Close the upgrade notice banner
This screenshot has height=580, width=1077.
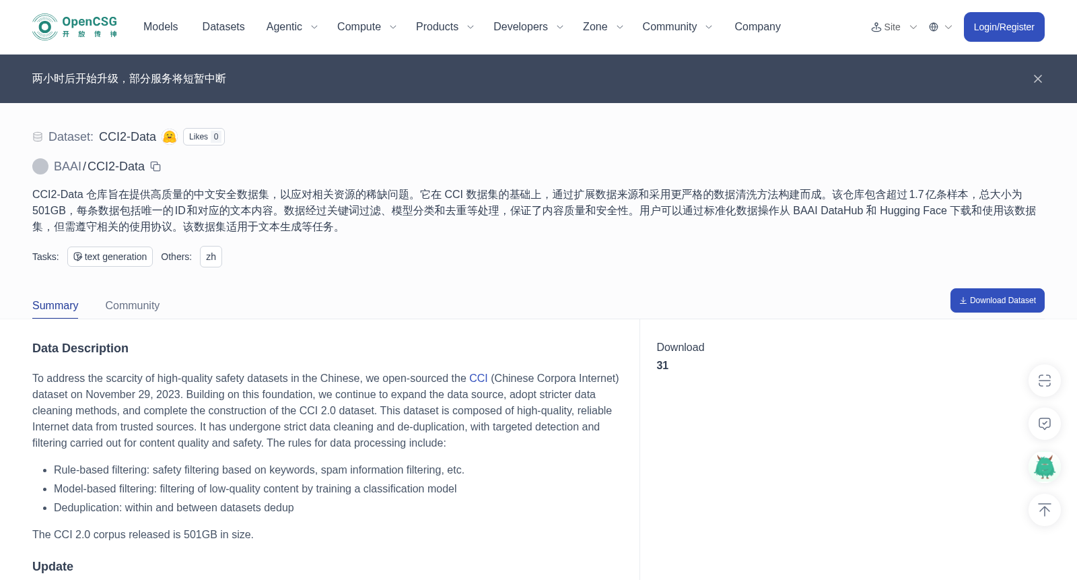click(x=1038, y=79)
